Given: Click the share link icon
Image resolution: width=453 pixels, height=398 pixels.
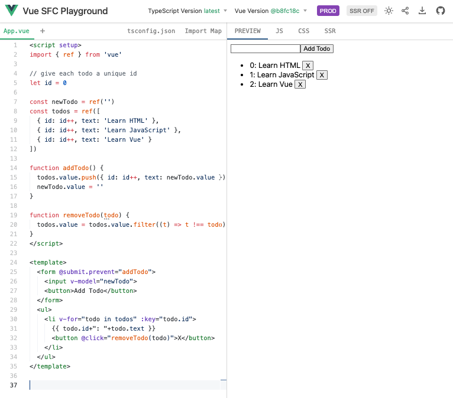Looking at the screenshot, I should click(405, 11).
